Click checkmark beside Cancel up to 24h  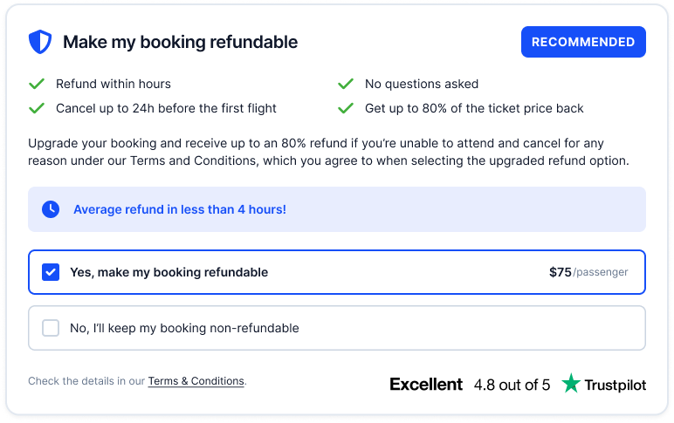coord(37,108)
